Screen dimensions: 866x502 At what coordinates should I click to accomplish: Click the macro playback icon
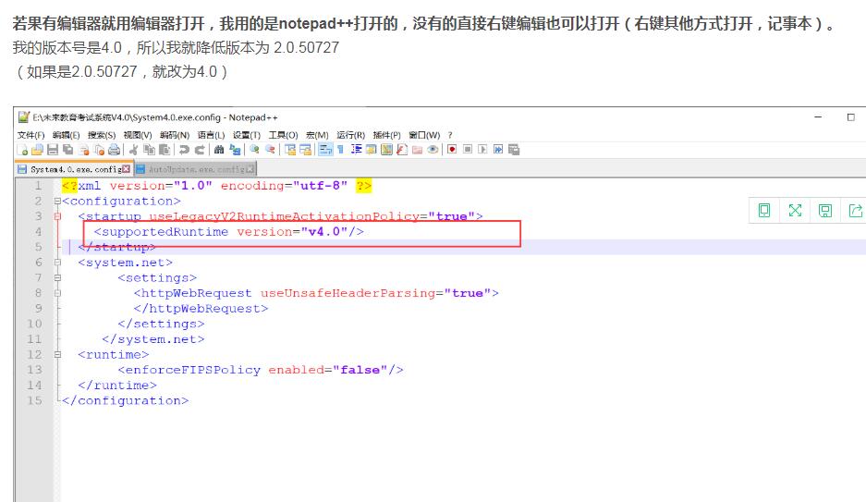pos(482,150)
